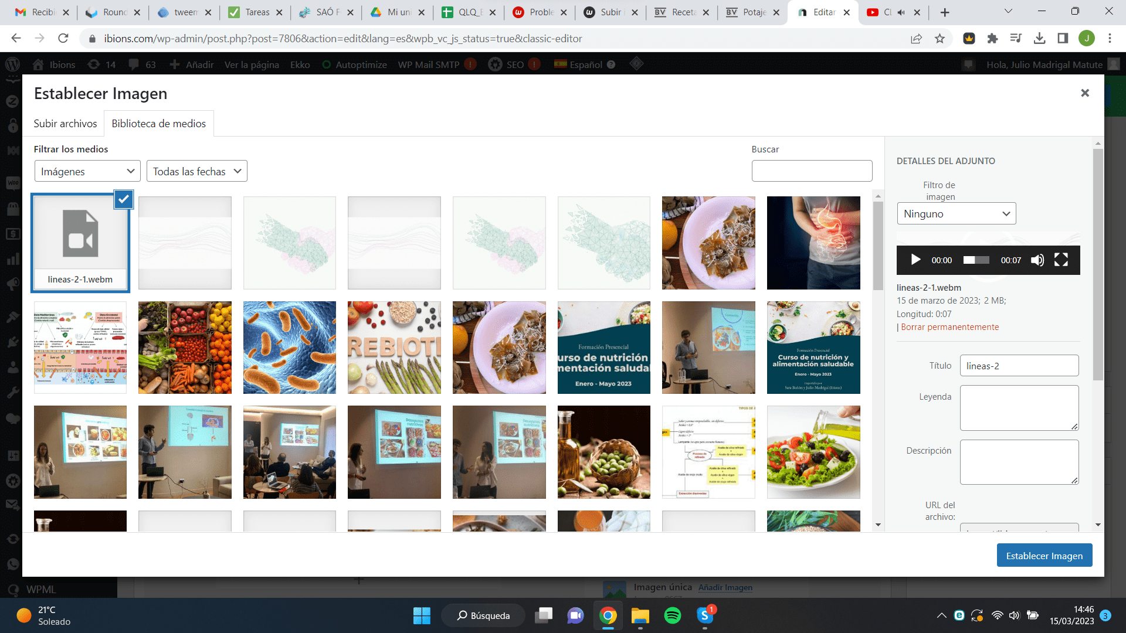Click the Buscar search field
1126x633 pixels.
click(812, 171)
